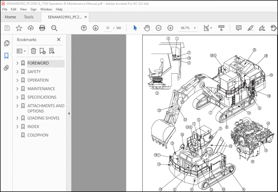Screen dimensions: 278x192
Task: Select the hand pan tool
Action: 147,28
